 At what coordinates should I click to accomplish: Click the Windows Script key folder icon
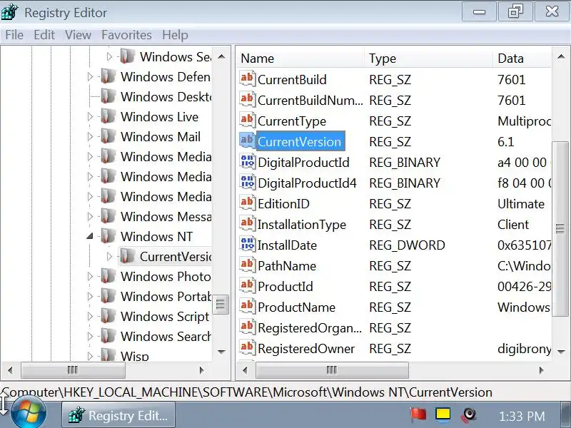(108, 316)
